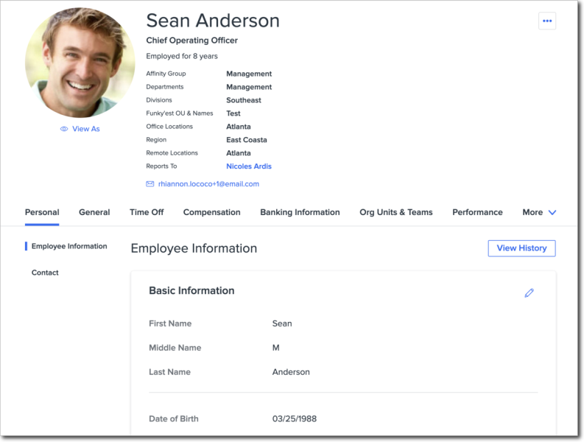Click the Funky'est OU Test value

pyautogui.click(x=233, y=113)
